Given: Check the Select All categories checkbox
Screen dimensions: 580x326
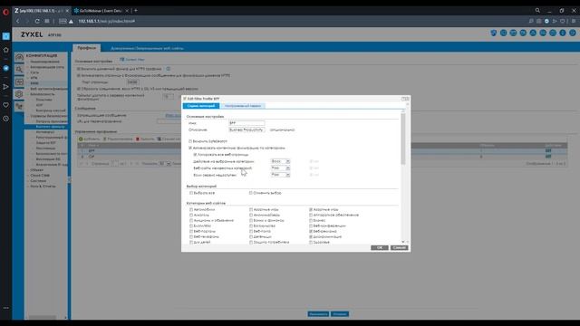Looking at the screenshot, I should (x=191, y=193).
